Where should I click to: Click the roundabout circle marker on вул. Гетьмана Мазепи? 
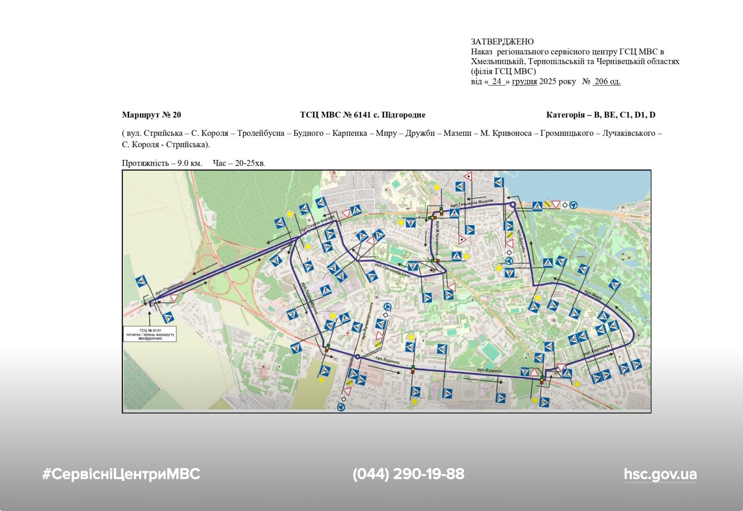point(513,204)
